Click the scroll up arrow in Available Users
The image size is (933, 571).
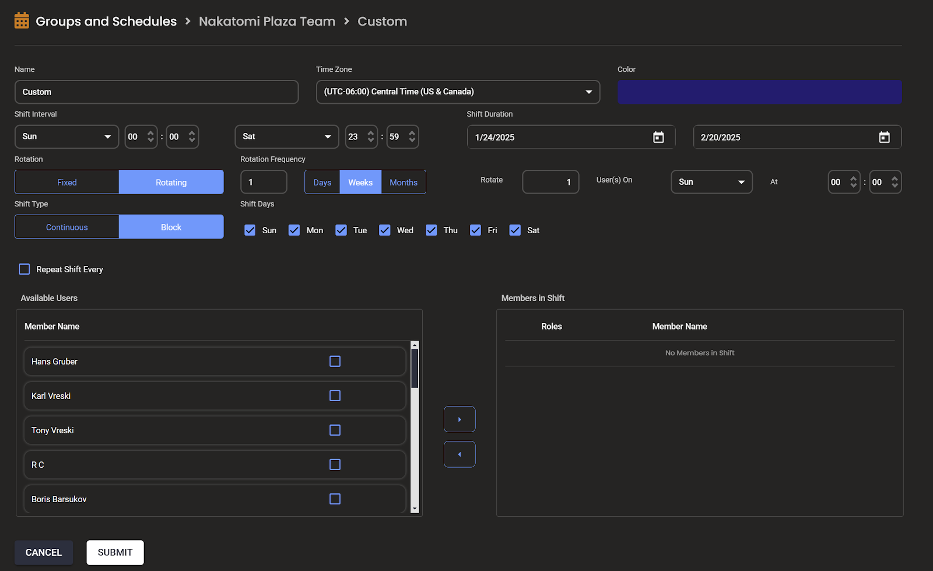415,345
